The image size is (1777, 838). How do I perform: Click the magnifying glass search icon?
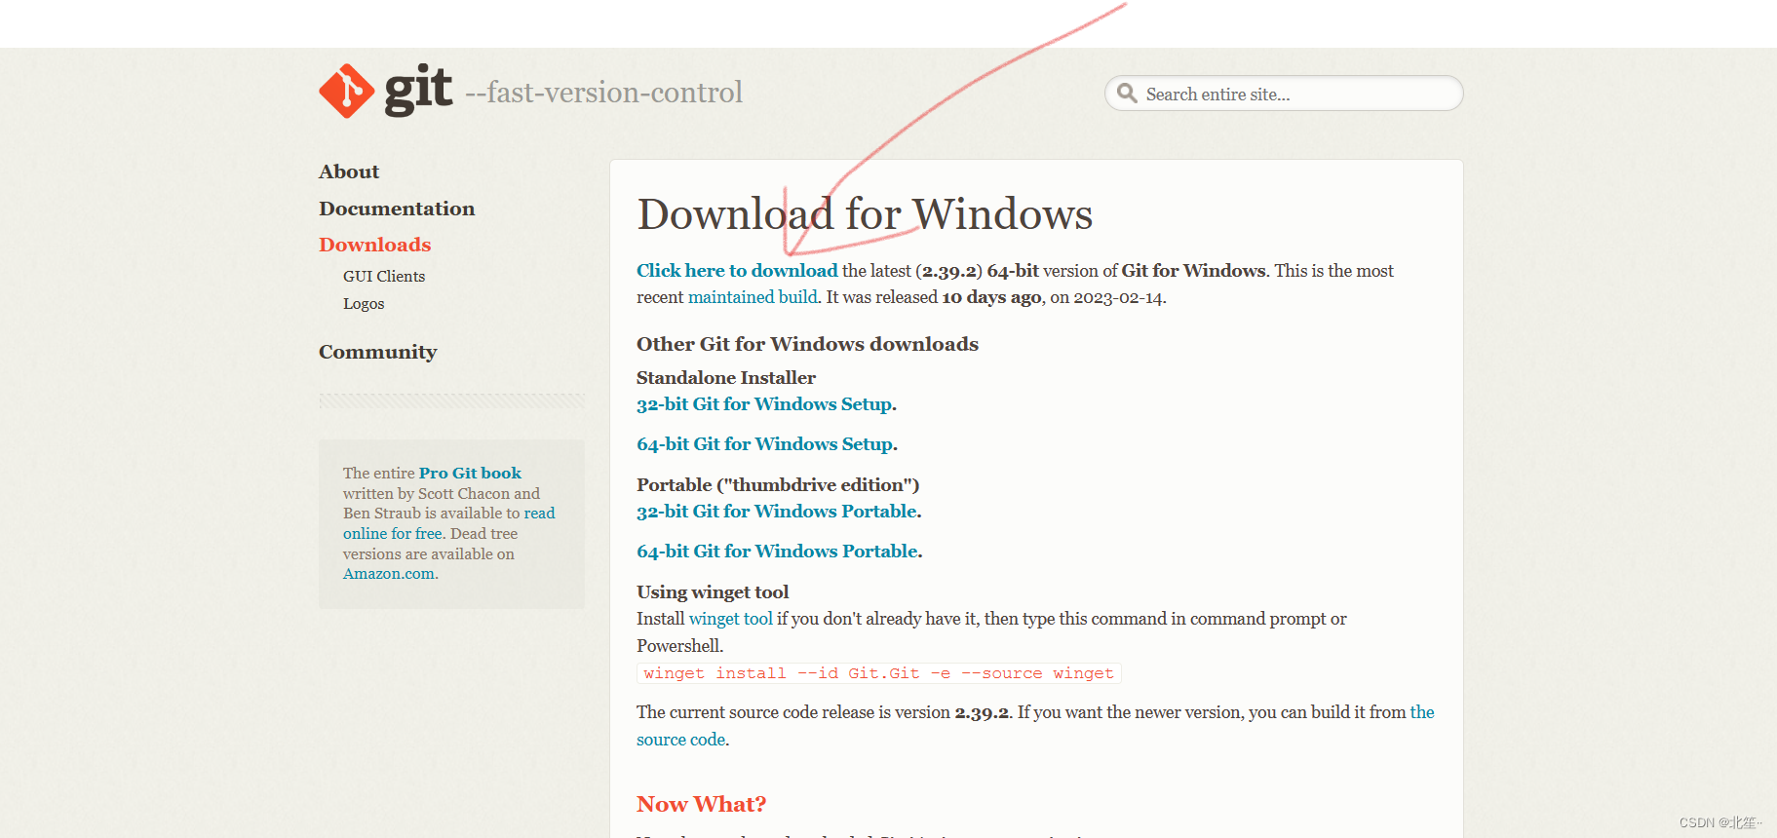(1127, 94)
